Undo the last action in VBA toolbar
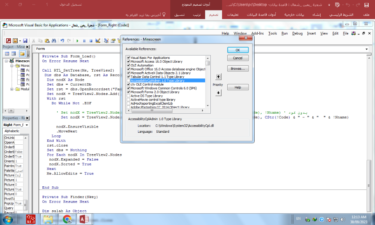Screen dimensions: 375x225 coord(62,40)
